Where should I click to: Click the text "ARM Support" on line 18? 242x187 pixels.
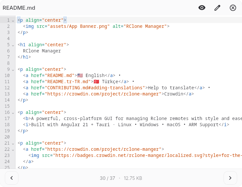tap(203, 125)
